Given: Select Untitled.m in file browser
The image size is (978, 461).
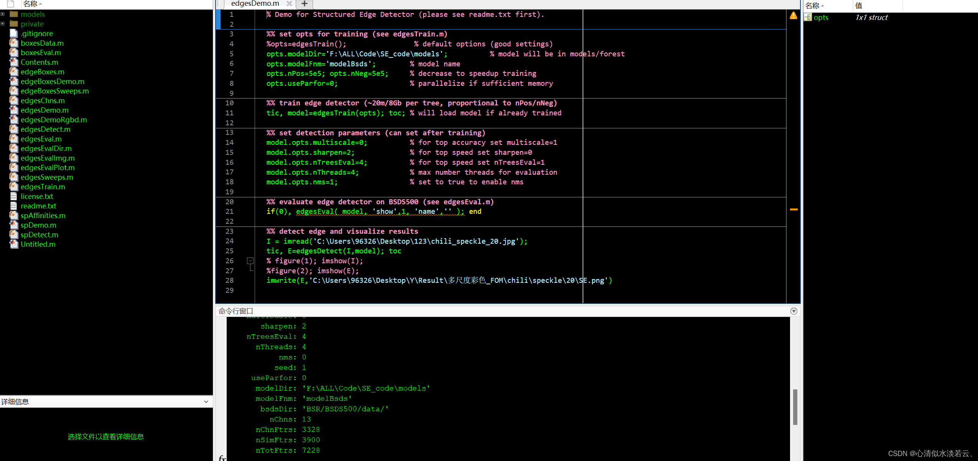Looking at the screenshot, I should pos(38,244).
